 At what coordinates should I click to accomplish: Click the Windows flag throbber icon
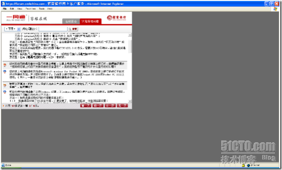click(x=275, y=9)
